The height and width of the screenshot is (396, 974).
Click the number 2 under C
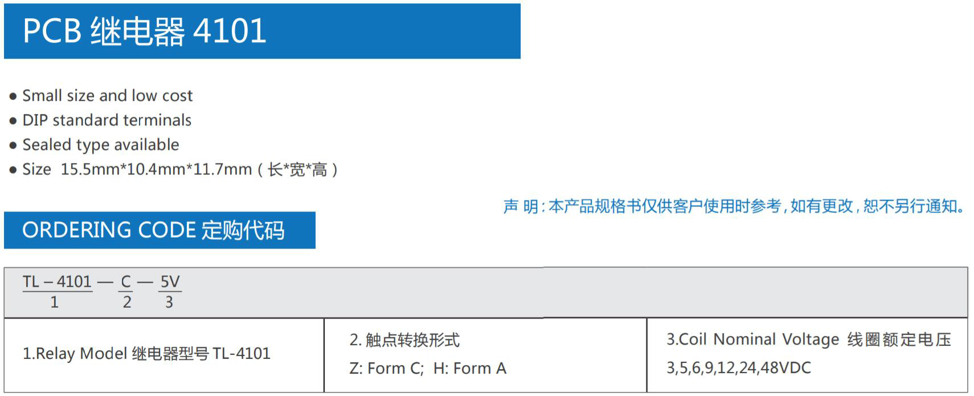tap(126, 302)
